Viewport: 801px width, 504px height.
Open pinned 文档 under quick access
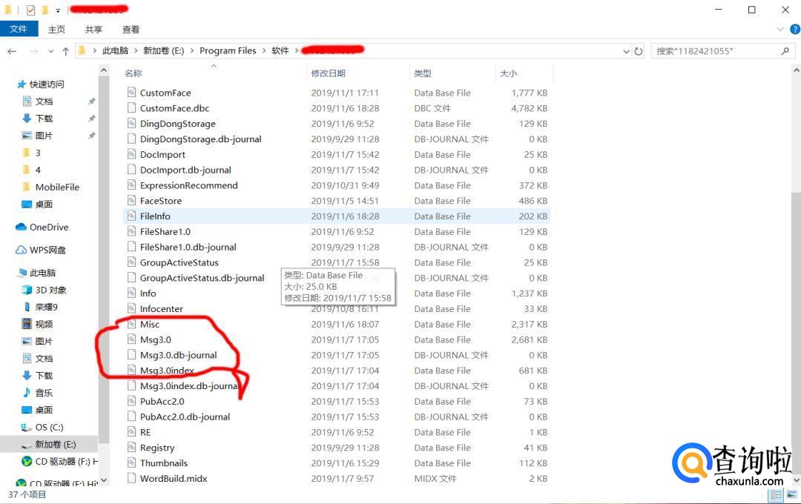(x=44, y=101)
